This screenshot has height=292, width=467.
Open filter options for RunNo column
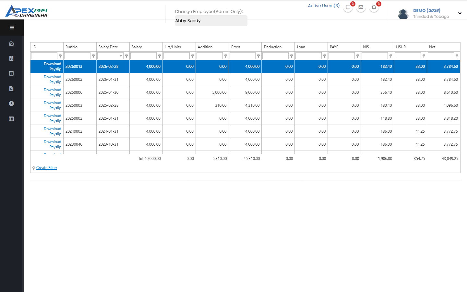(x=93, y=56)
